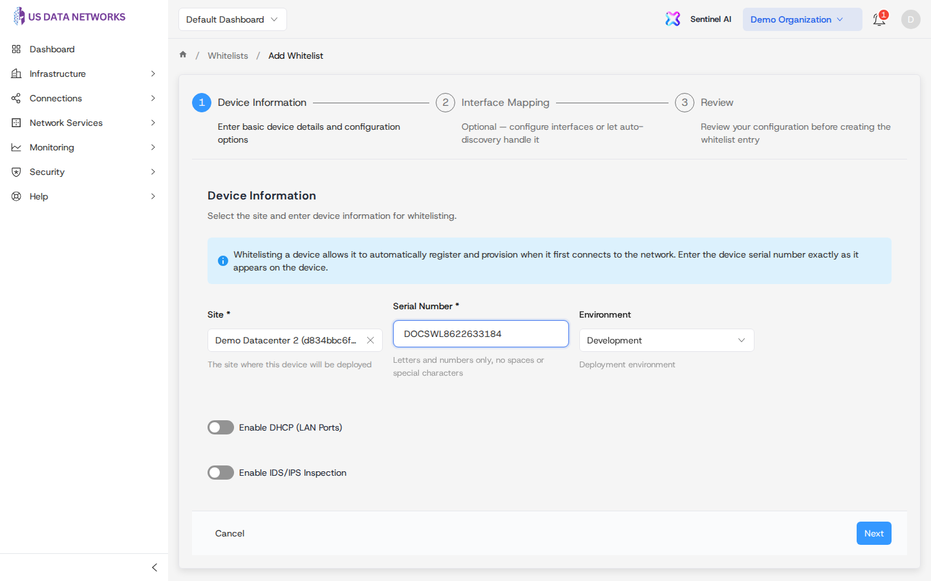Open the Site selector field
This screenshot has height=581, width=931.
click(295, 340)
